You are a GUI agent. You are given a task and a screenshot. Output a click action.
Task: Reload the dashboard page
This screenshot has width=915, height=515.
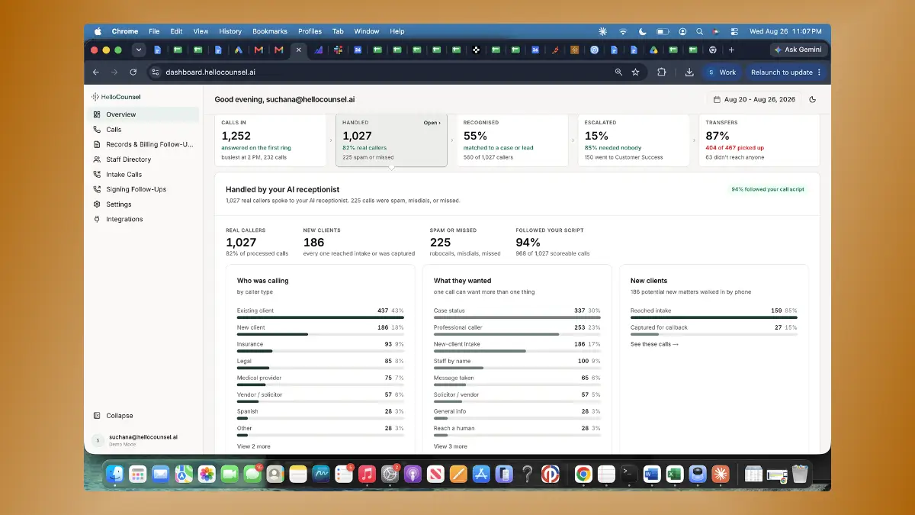(x=133, y=72)
